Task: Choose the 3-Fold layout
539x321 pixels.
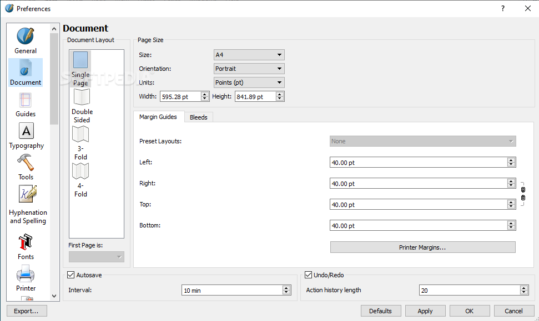Action: pos(80,143)
